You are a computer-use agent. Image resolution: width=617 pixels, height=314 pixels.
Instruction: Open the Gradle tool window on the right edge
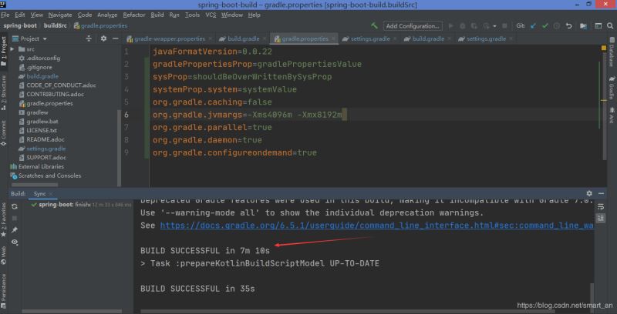(x=612, y=89)
